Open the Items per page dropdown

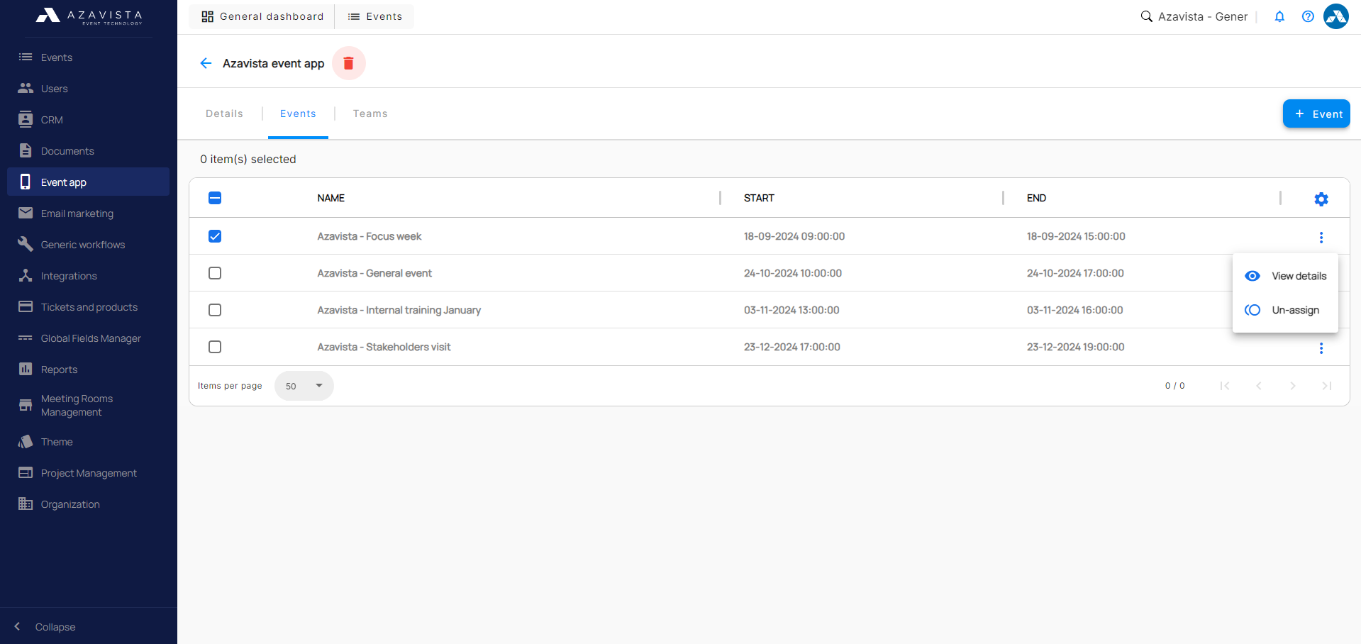coord(304,386)
